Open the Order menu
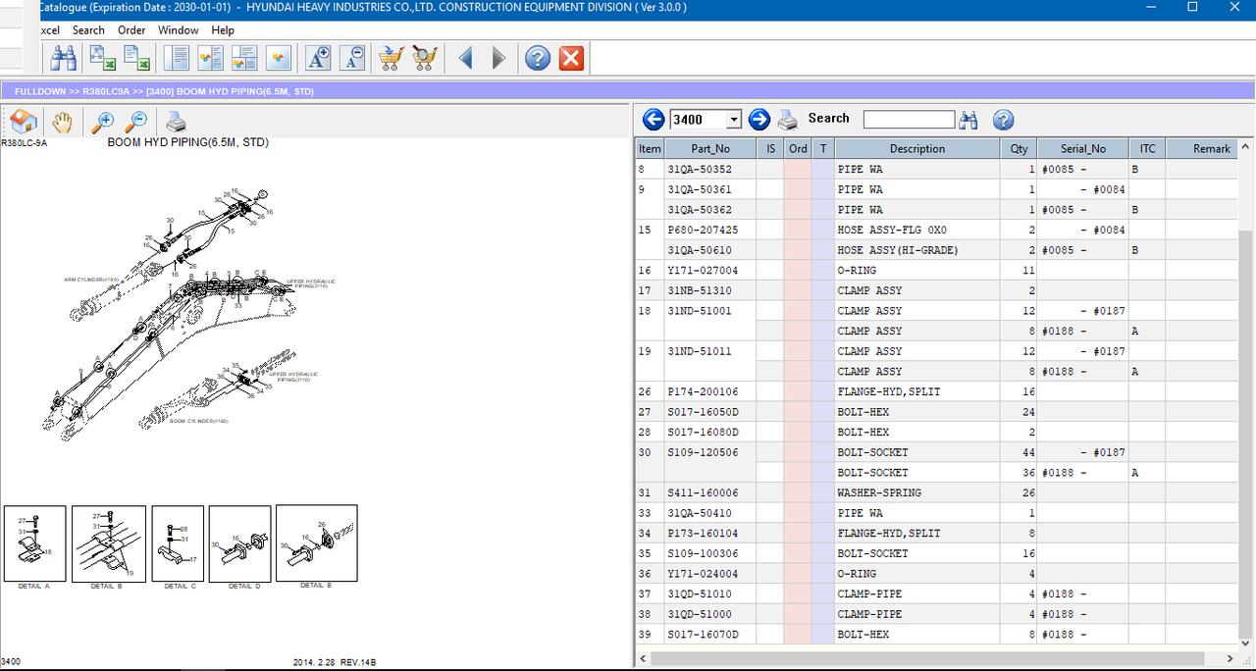This screenshot has height=671, width=1256. tap(131, 30)
